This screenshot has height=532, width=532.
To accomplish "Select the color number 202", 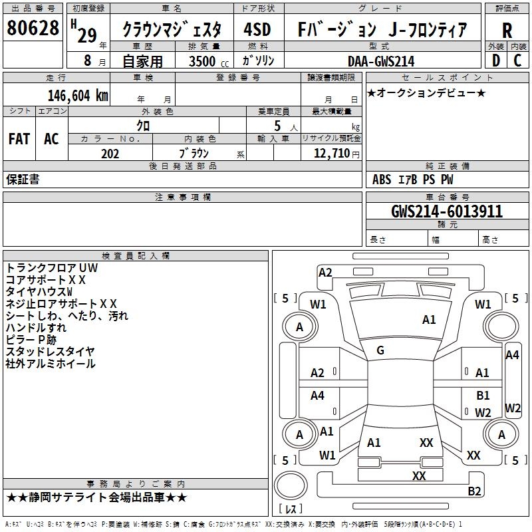I will [110, 154].
